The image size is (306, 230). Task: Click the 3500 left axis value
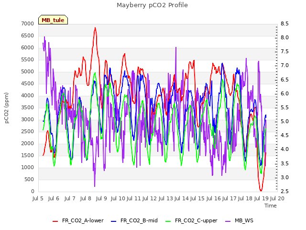(28, 107)
